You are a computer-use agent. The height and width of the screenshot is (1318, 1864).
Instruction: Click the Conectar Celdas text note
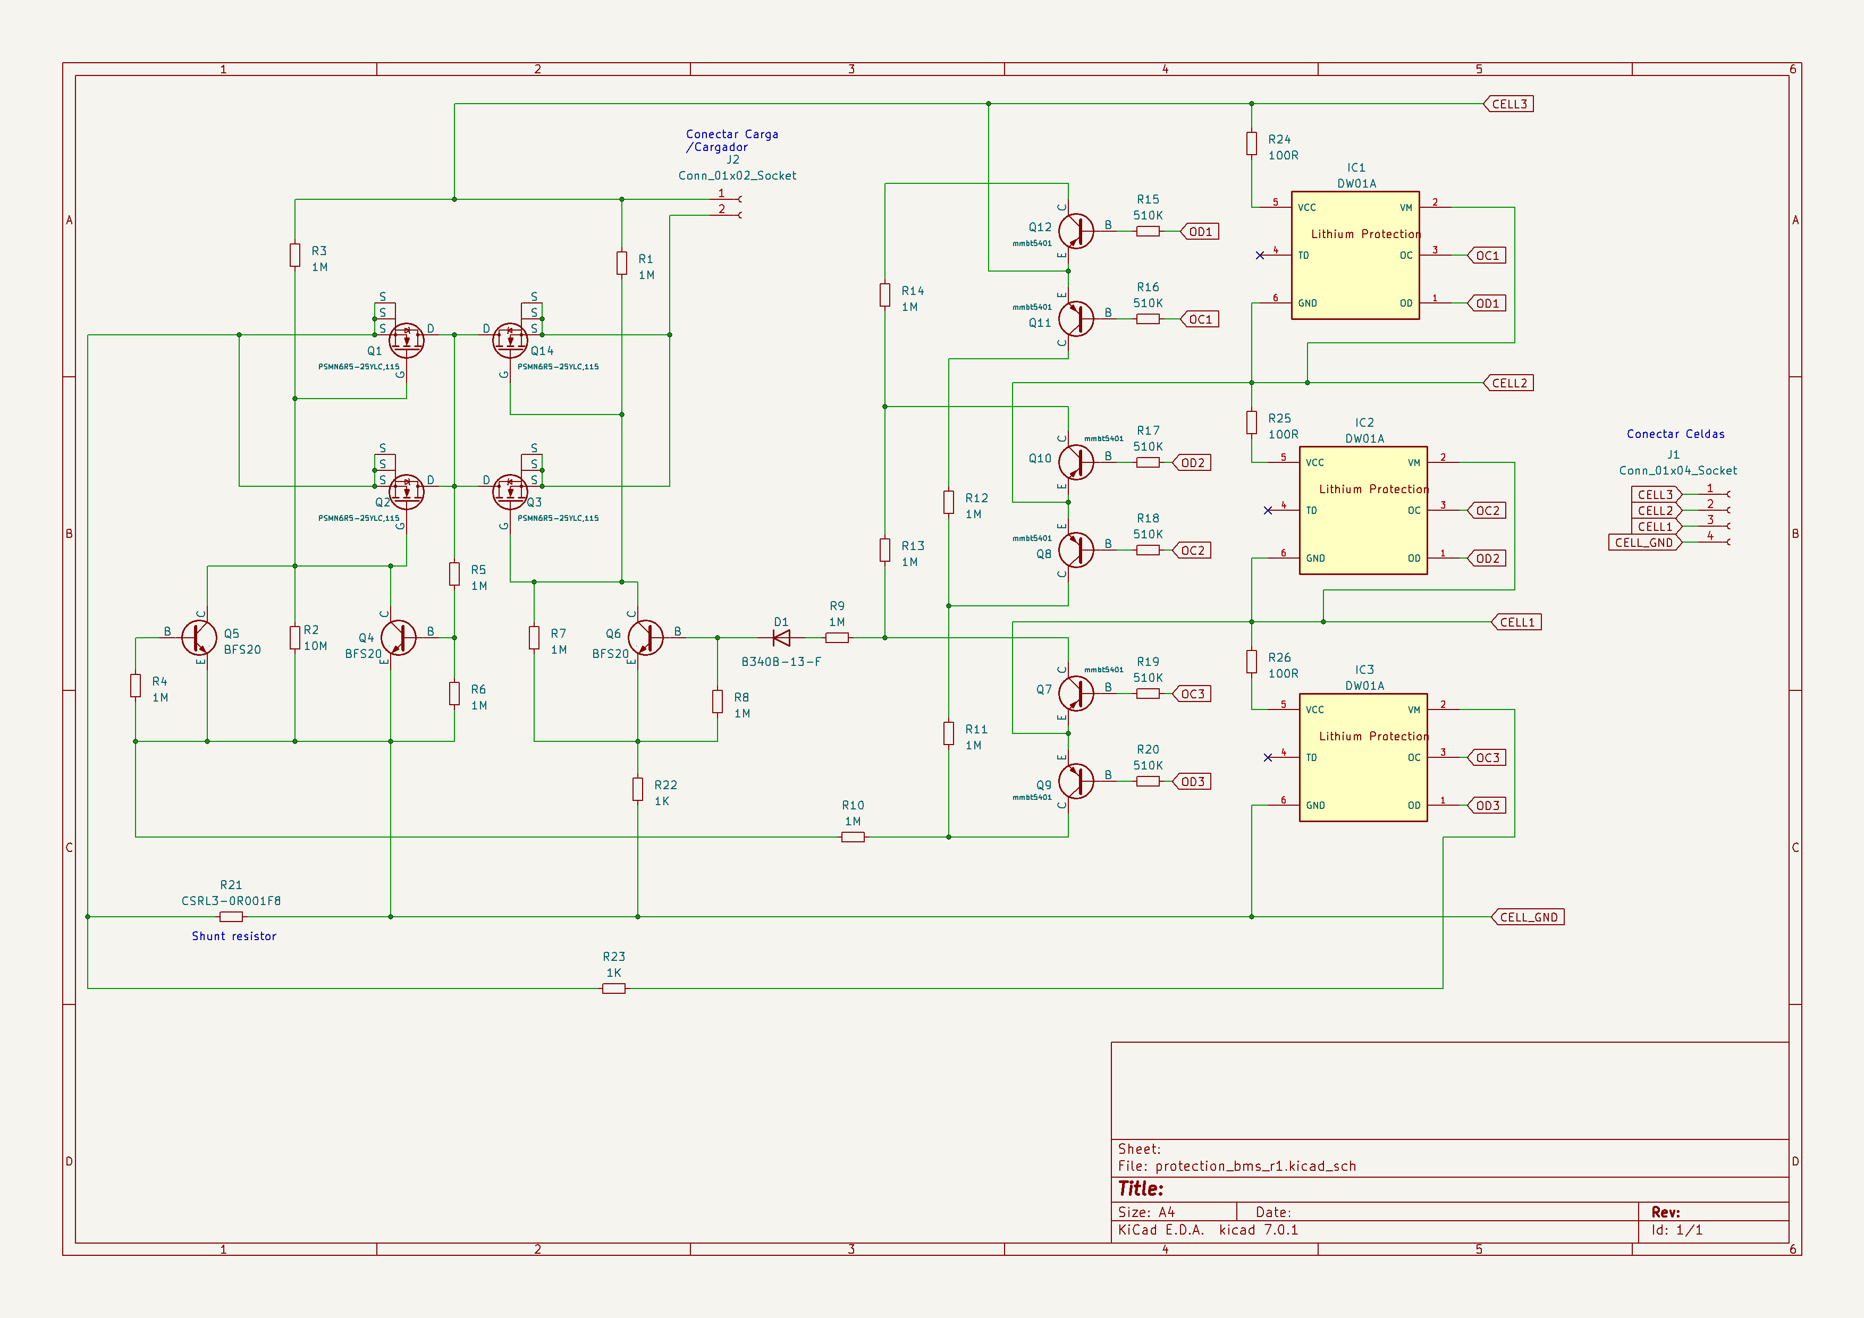pyautogui.click(x=1675, y=434)
